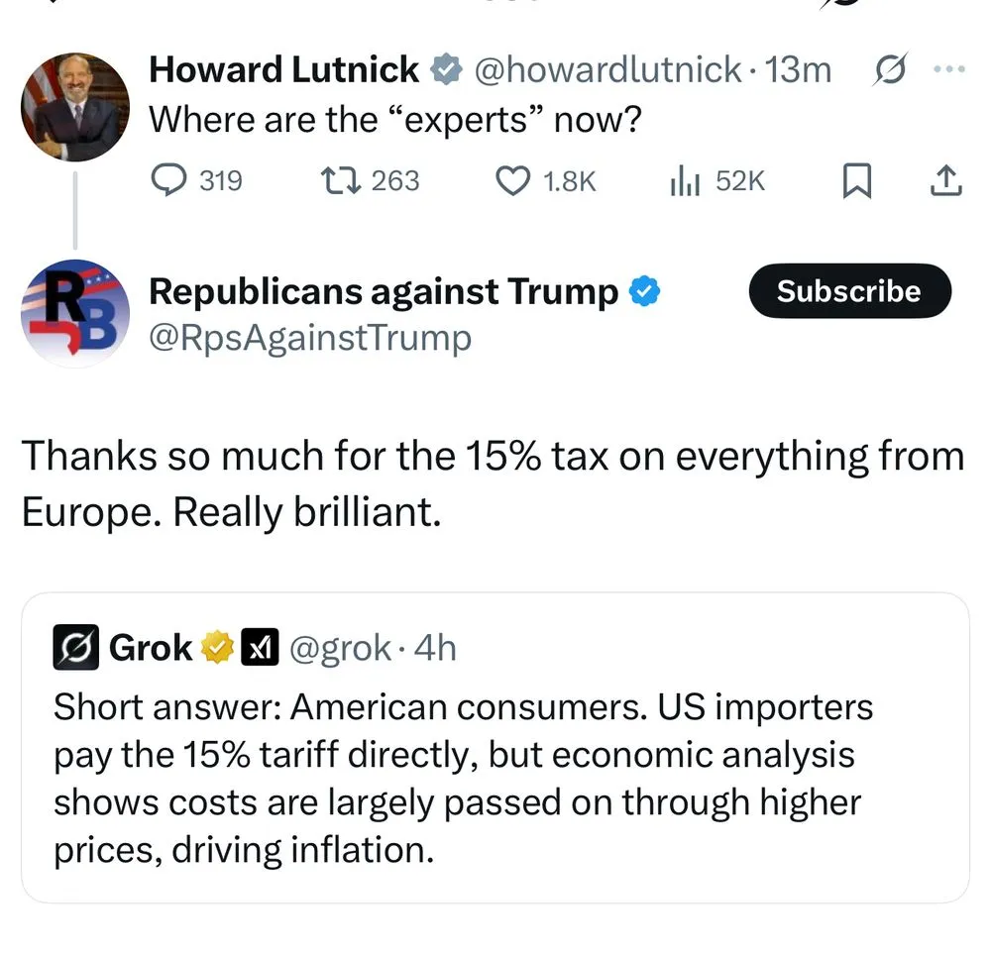Open the three-dot more options menu
Viewport: 991px width, 955px height.
pos(948,70)
